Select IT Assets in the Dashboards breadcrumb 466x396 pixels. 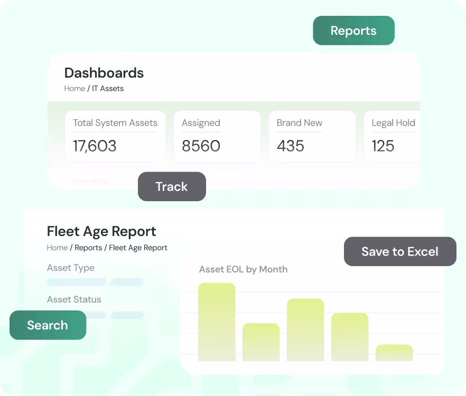point(108,89)
